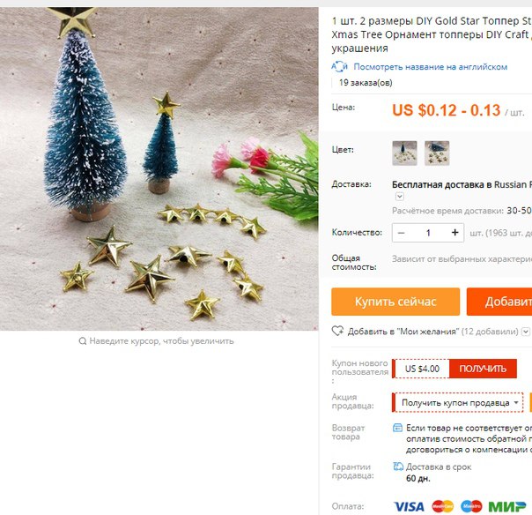Open the wishlist dropdown arrow
The height and width of the screenshot is (515, 532).
pyautogui.click(x=526, y=332)
